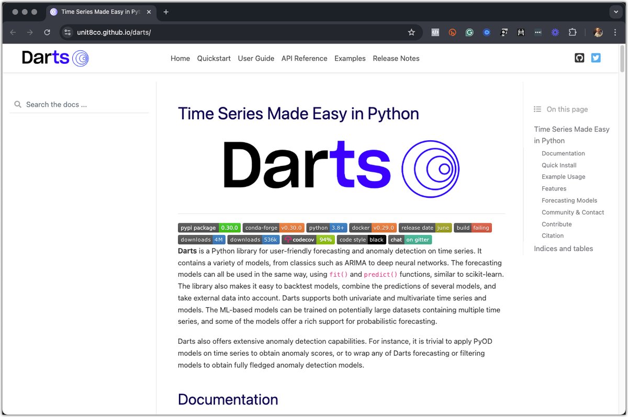Open a new tab with plus button
The height and width of the screenshot is (417, 628).
(x=166, y=12)
